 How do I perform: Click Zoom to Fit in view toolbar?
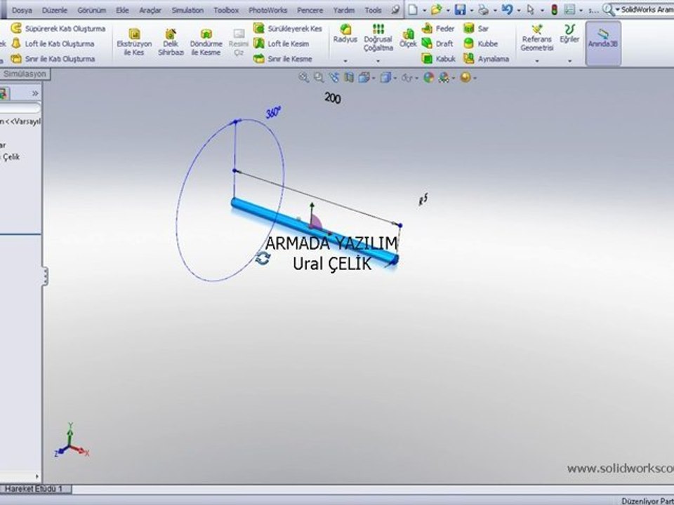pyautogui.click(x=304, y=78)
